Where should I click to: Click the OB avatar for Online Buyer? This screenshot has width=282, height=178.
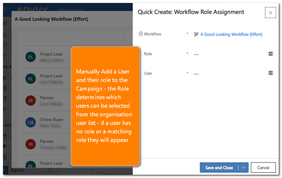click(31, 122)
